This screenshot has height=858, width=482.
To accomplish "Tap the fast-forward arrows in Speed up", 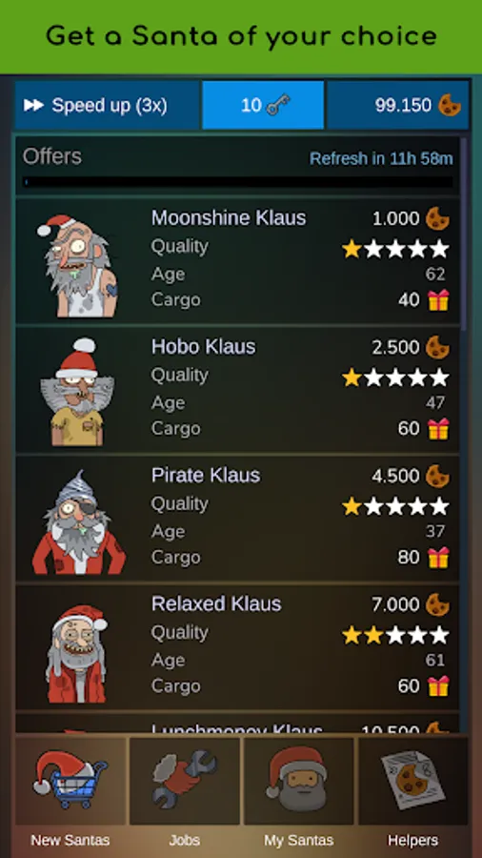I will pyautogui.click(x=33, y=105).
